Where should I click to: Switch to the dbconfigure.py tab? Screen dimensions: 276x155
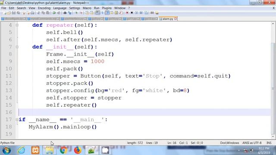click(x=13, y=19)
